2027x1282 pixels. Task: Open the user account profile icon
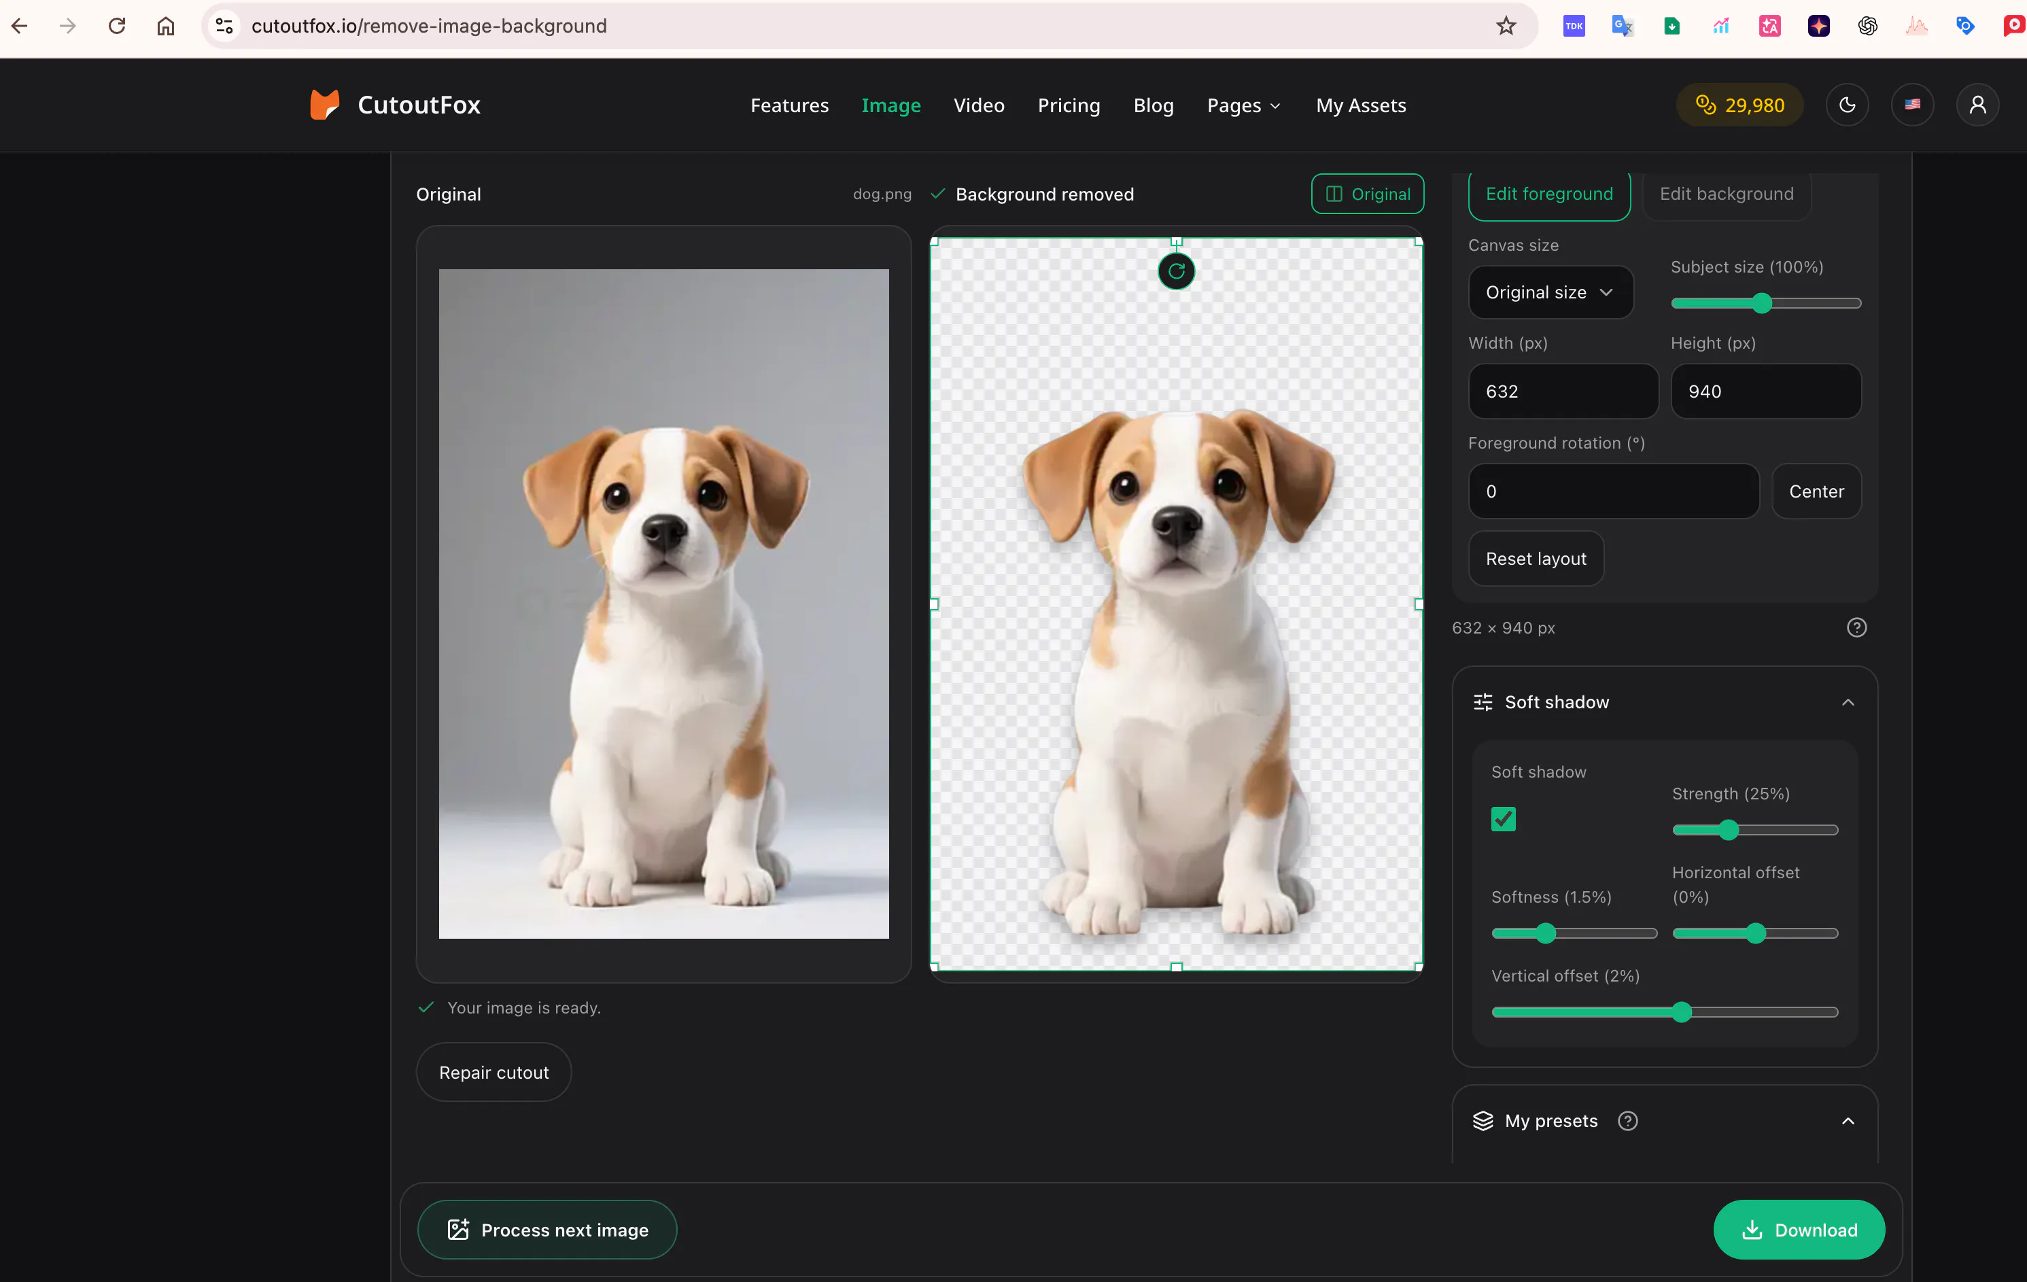1977,105
